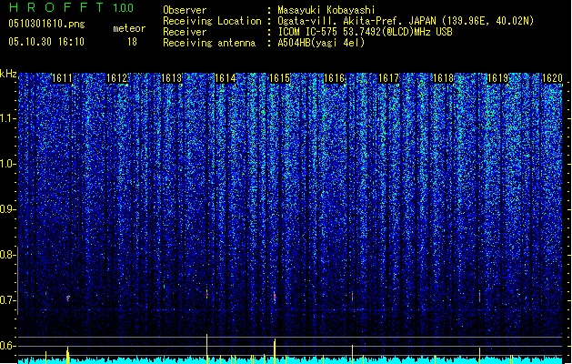Click the tallest yellow spike before 1614
The height and width of the screenshot is (364, 572).
(206, 349)
